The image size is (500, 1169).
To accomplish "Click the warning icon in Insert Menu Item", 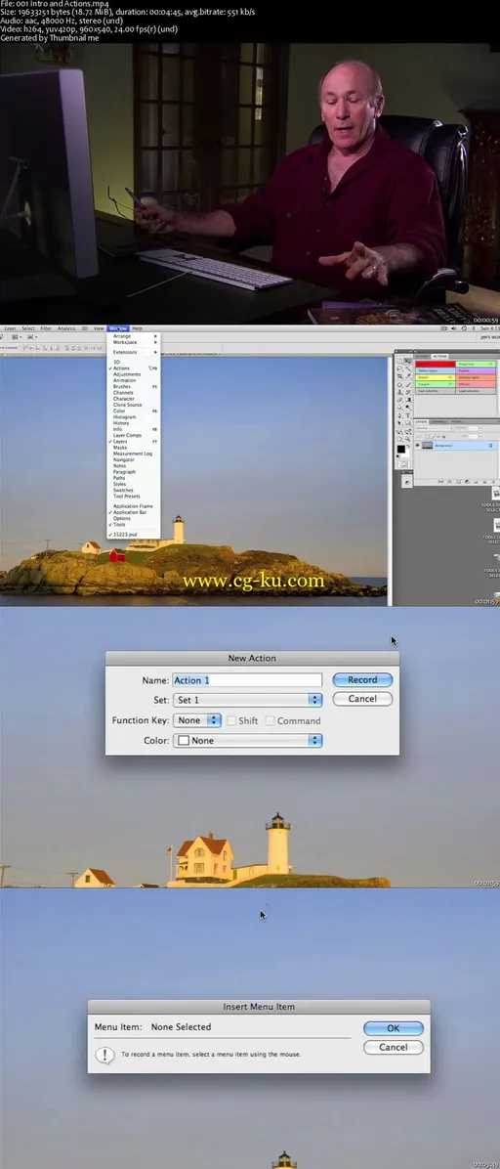I will coord(105,1055).
